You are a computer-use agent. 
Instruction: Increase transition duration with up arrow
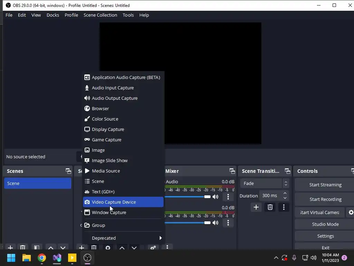click(x=285, y=193)
